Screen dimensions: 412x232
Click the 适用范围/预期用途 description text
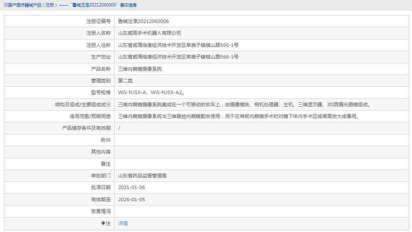(239, 116)
